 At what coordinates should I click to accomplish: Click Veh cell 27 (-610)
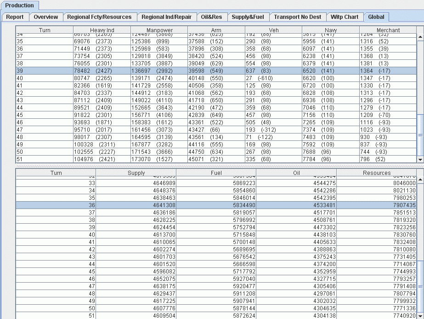click(x=274, y=78)
